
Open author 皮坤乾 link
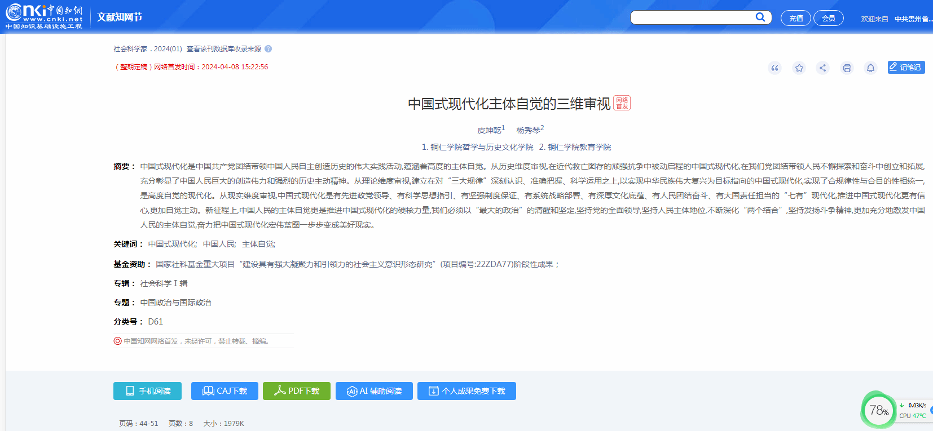point(489,130)
